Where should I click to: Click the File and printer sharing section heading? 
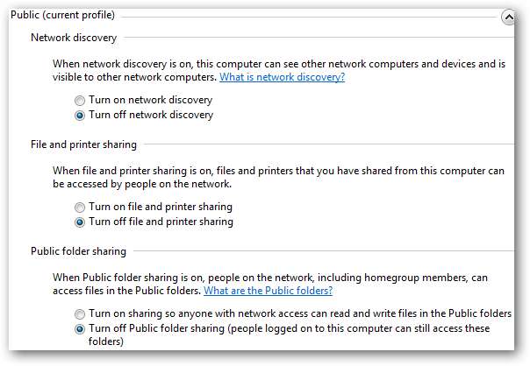click(x=83, y=144)
